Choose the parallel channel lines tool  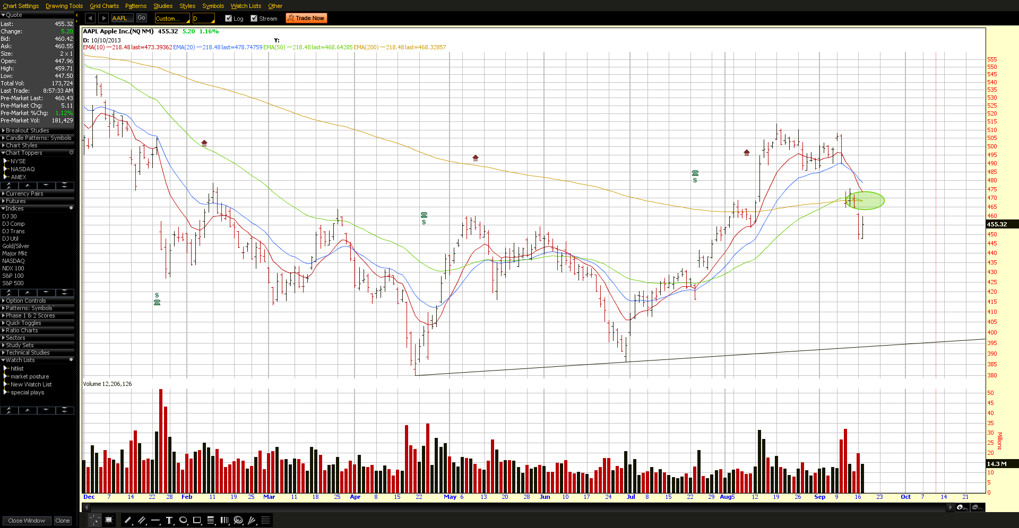click(x=142, y=520)
